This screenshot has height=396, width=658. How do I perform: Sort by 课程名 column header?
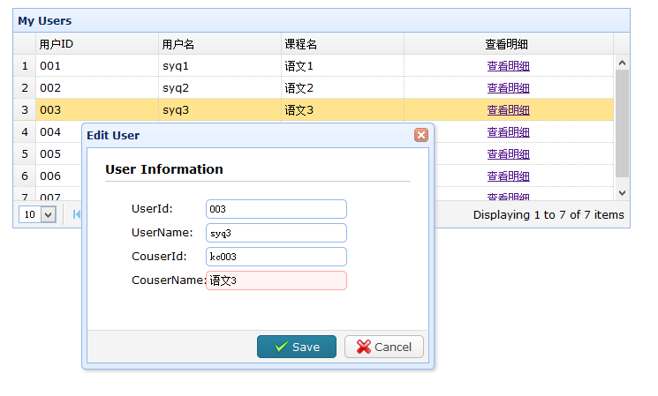click(x=343, y=43)
